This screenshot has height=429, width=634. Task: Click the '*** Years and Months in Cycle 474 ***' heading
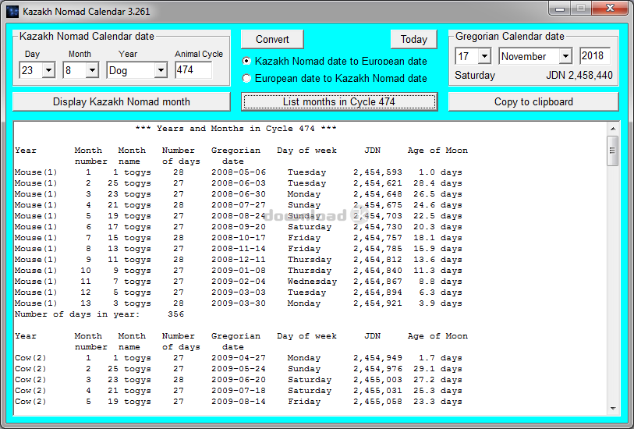pyautogui.click(x=236, y=129)
